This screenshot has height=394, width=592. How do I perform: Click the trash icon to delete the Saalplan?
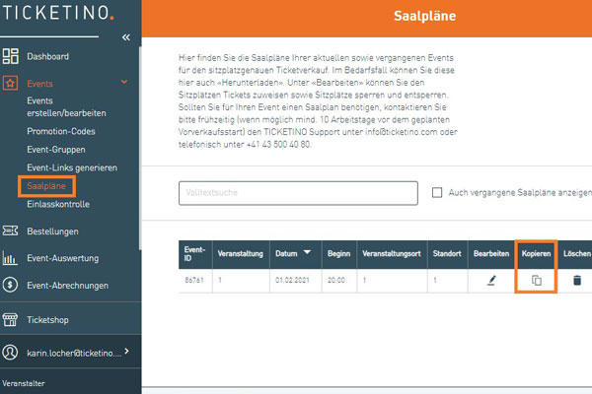(577, 281)
